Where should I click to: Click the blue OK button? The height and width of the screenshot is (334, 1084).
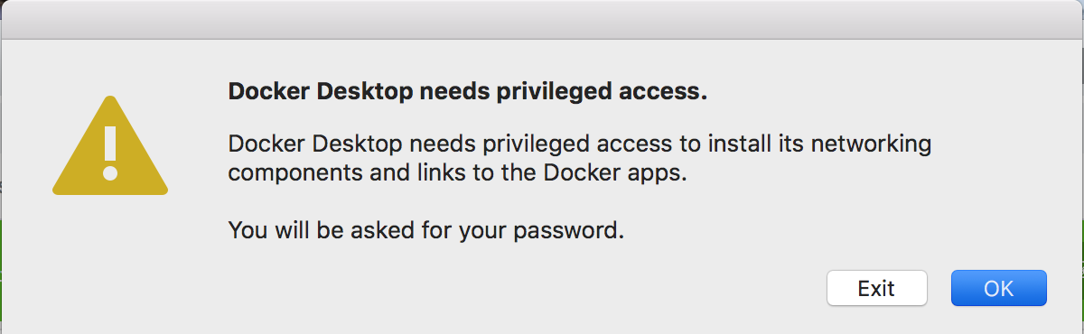(998, 288)
